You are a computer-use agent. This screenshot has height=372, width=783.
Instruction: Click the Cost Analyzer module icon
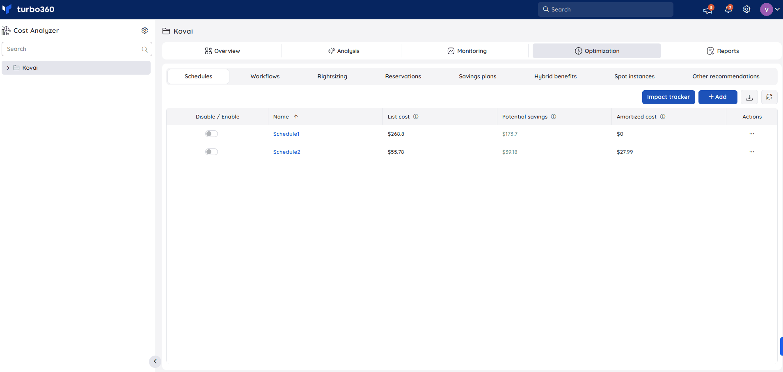(6, 30)
